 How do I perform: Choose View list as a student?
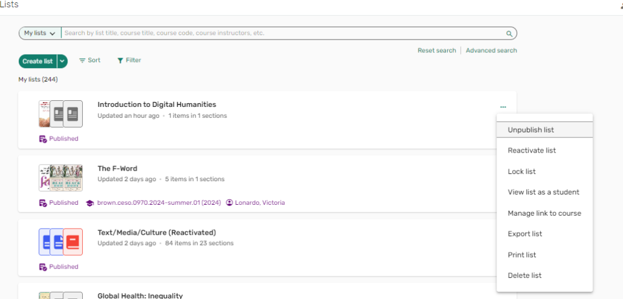[x=543, y=193]
